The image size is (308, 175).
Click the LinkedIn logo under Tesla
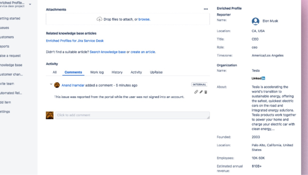click(258, 78)
